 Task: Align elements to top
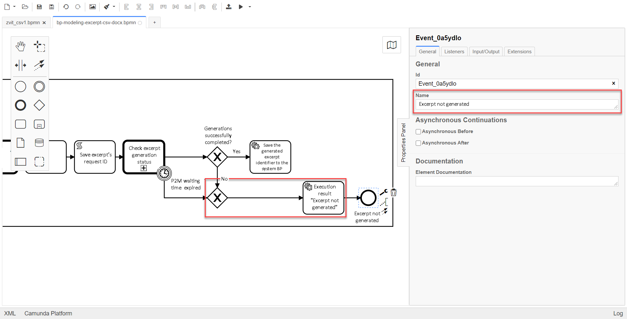tap(163, 7)
